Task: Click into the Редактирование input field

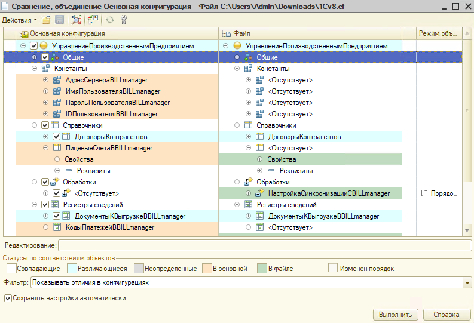Action: point(264,245)
